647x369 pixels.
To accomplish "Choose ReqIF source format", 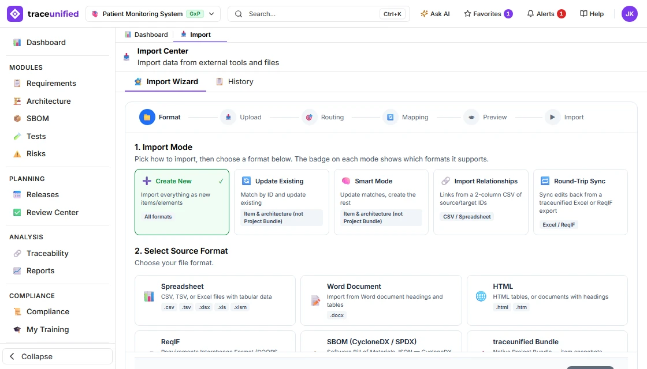I will click(x=215, y=341).
